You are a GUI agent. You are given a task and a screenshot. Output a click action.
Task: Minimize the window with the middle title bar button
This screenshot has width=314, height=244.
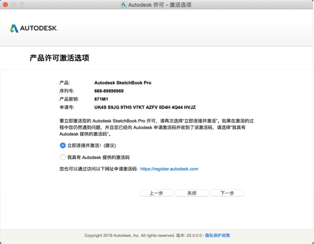point(13,5)
